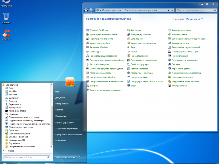
Task: Select Музыка in Start menu
Action: (59, 110)
